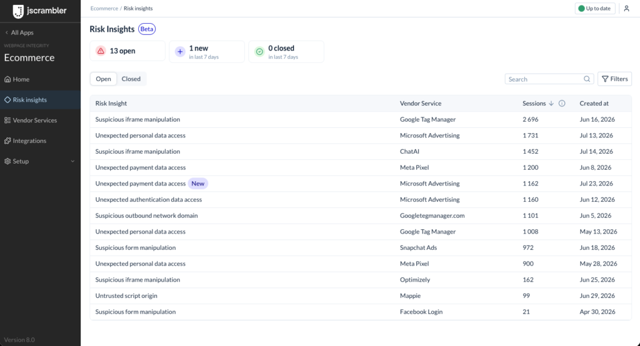
Task: Click the plus icon beside 1 new
Action: click(x=180, y=51)
